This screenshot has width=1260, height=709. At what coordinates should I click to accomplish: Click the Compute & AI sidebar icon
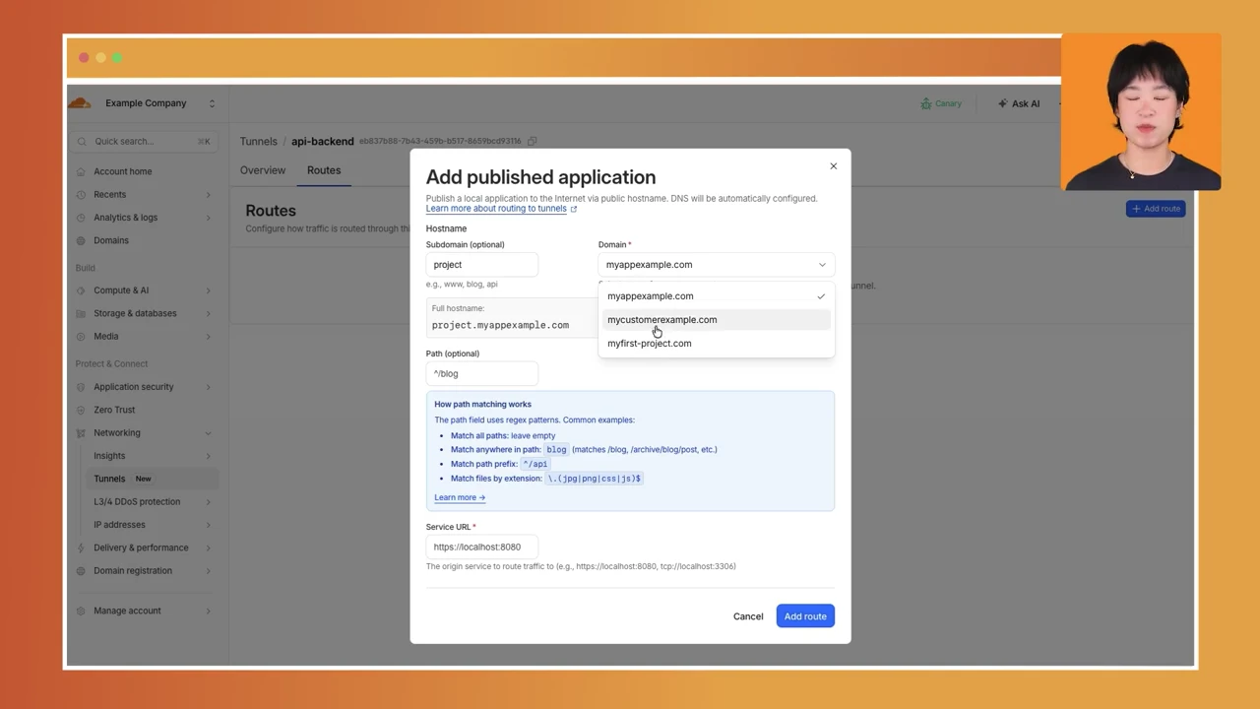point(81,290)
